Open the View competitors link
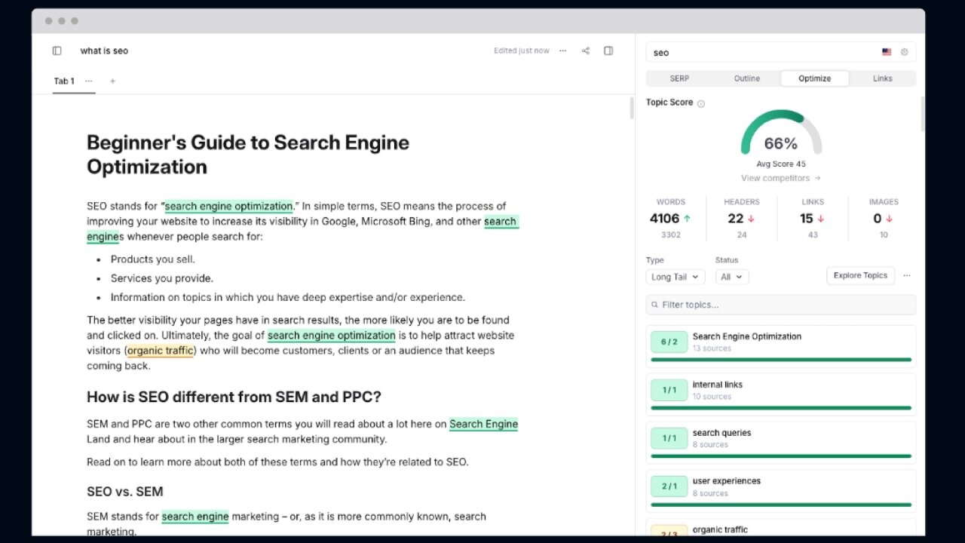965x543 pixels. coord(781,178)
